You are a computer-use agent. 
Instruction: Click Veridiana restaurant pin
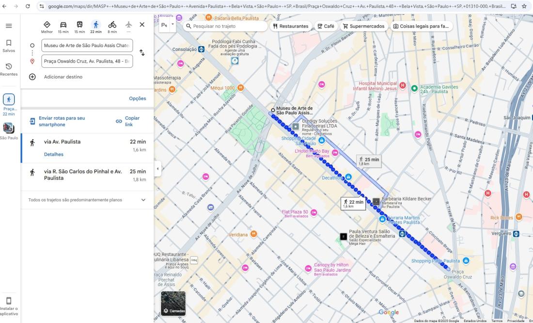tap(253, 234)
